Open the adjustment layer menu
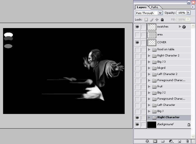Screen dimensions: 196x144 [171, 141]
